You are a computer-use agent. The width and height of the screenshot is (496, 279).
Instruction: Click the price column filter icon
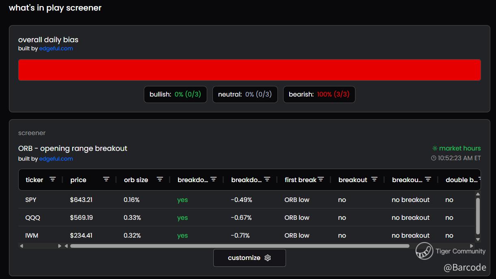coord(106,179)
